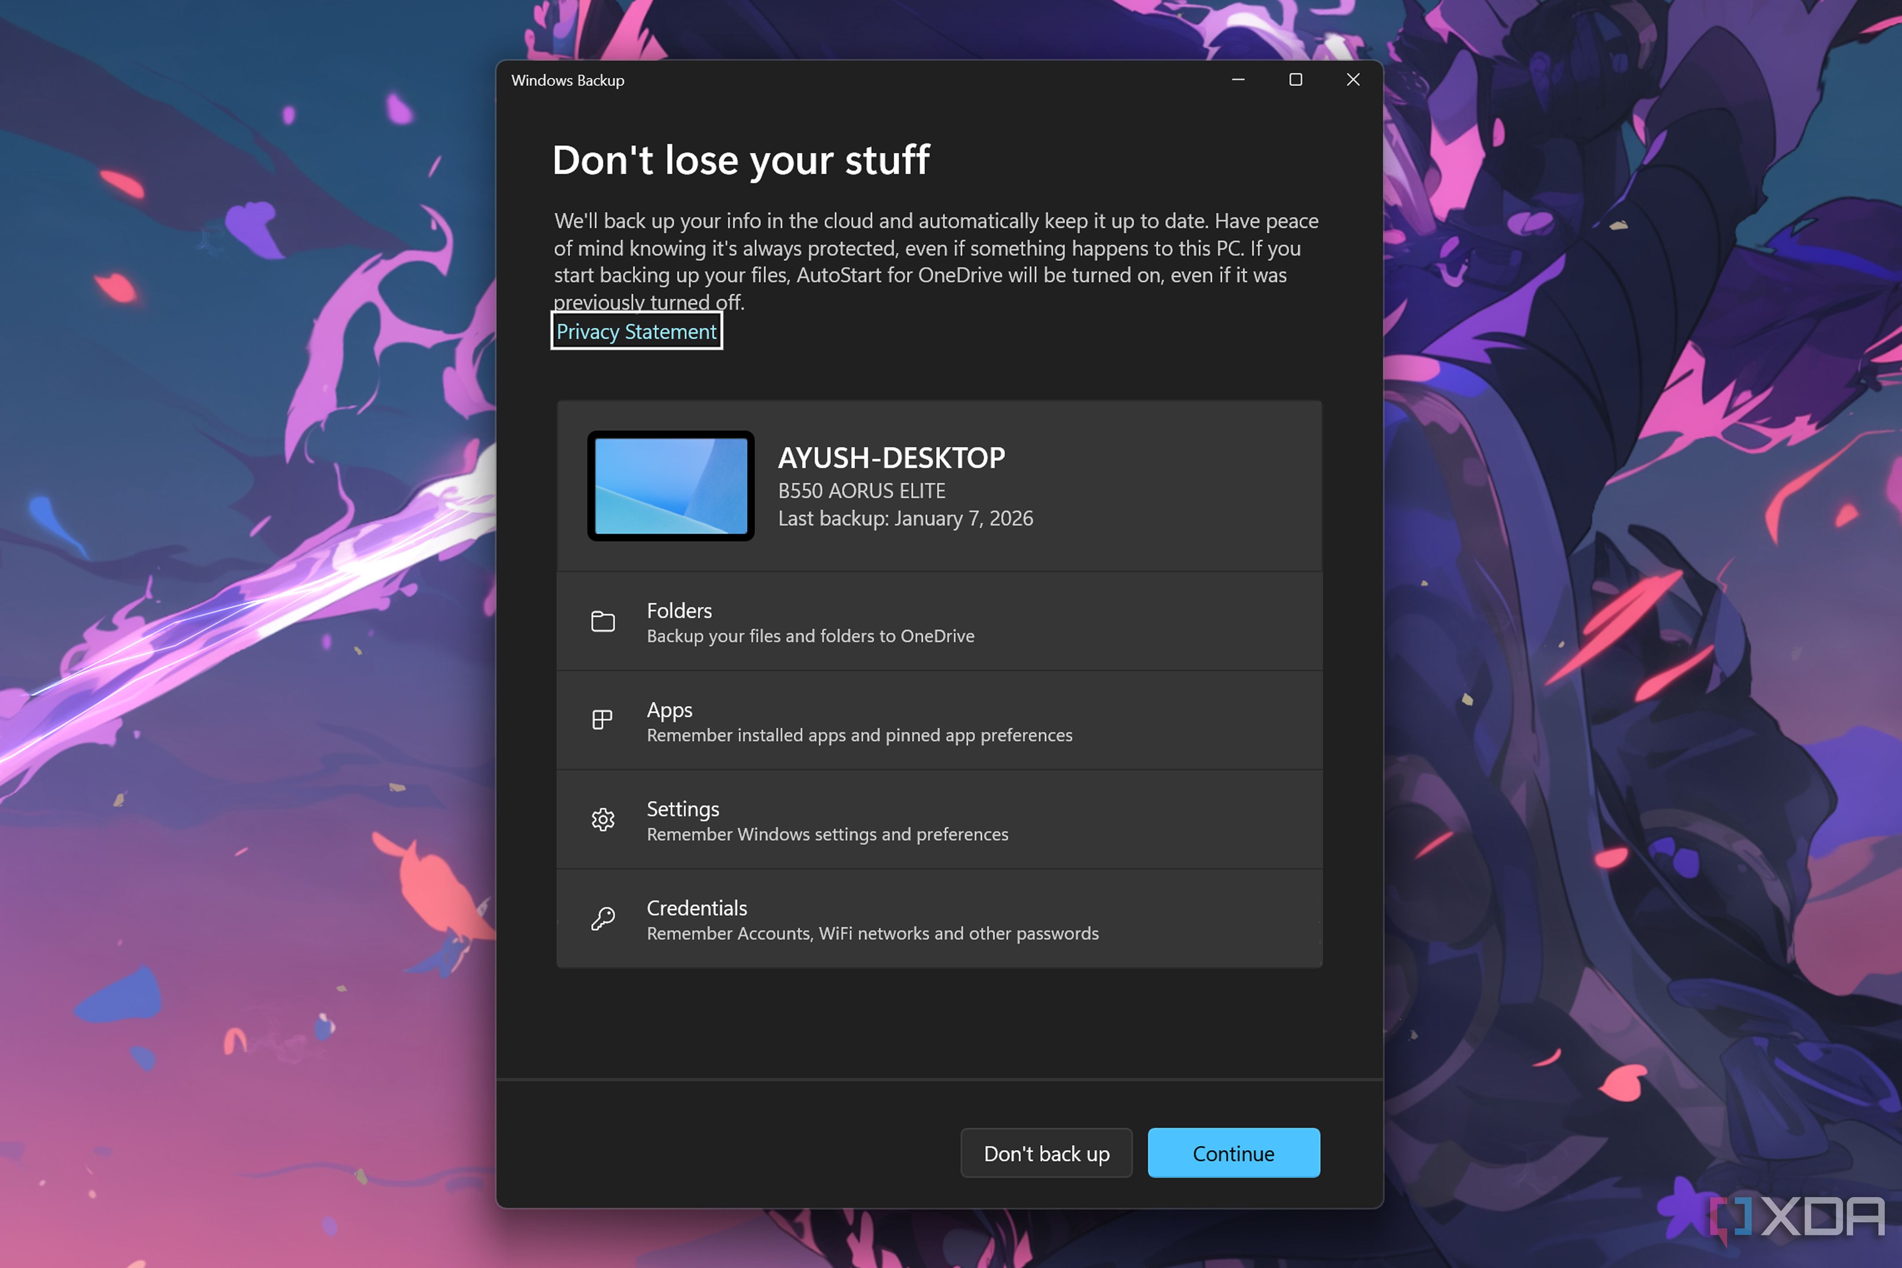The image size is (1902, 1268).
Task: Click 'Remember installed apps and pinned app preferences'
Action: click(x=859, y=735)
